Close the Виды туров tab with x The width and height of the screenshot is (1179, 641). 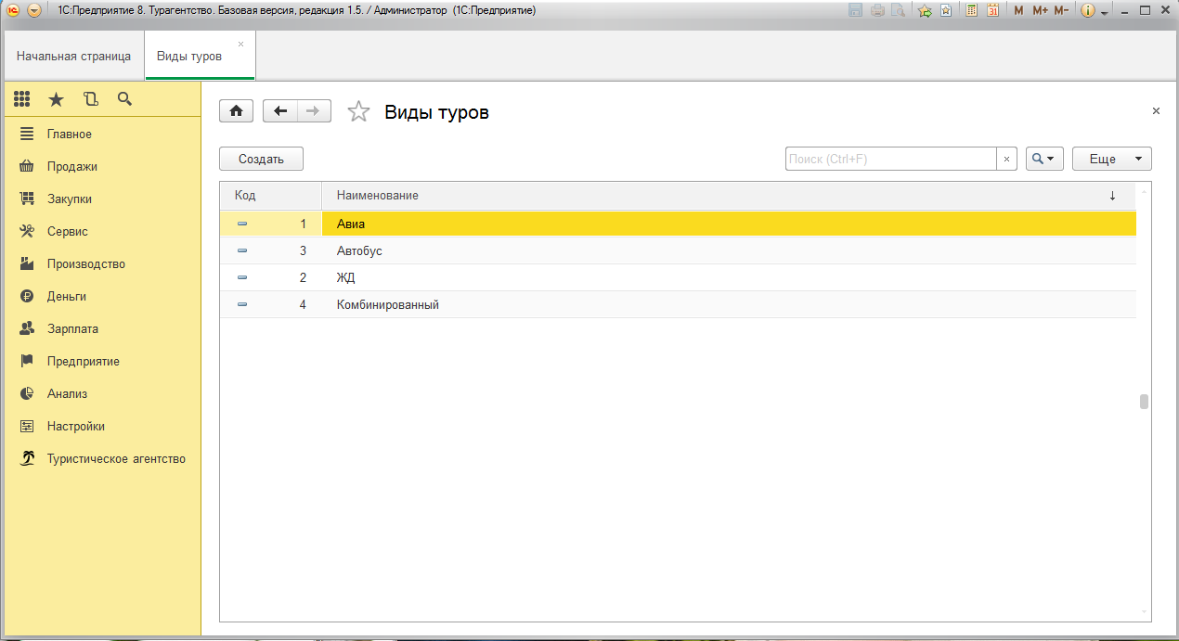[x=240, y=44]
